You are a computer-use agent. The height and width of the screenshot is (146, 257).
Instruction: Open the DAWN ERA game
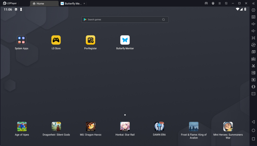pyautogui.click(x=159, y=126)
